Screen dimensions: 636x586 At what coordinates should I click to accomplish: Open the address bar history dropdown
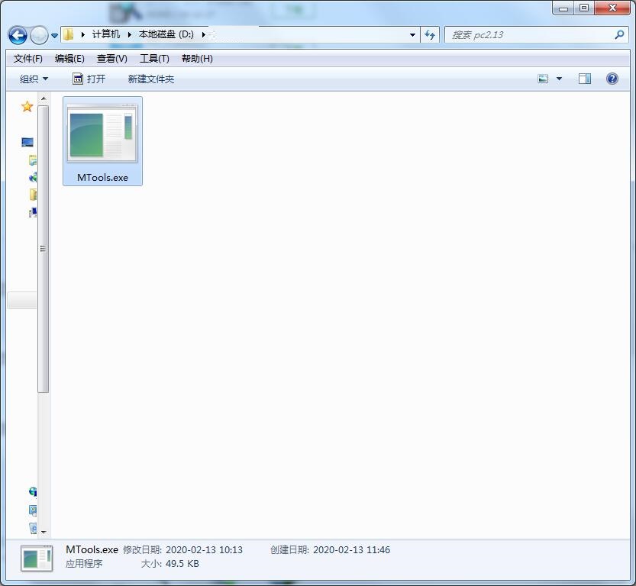click(x=412, y=35)
